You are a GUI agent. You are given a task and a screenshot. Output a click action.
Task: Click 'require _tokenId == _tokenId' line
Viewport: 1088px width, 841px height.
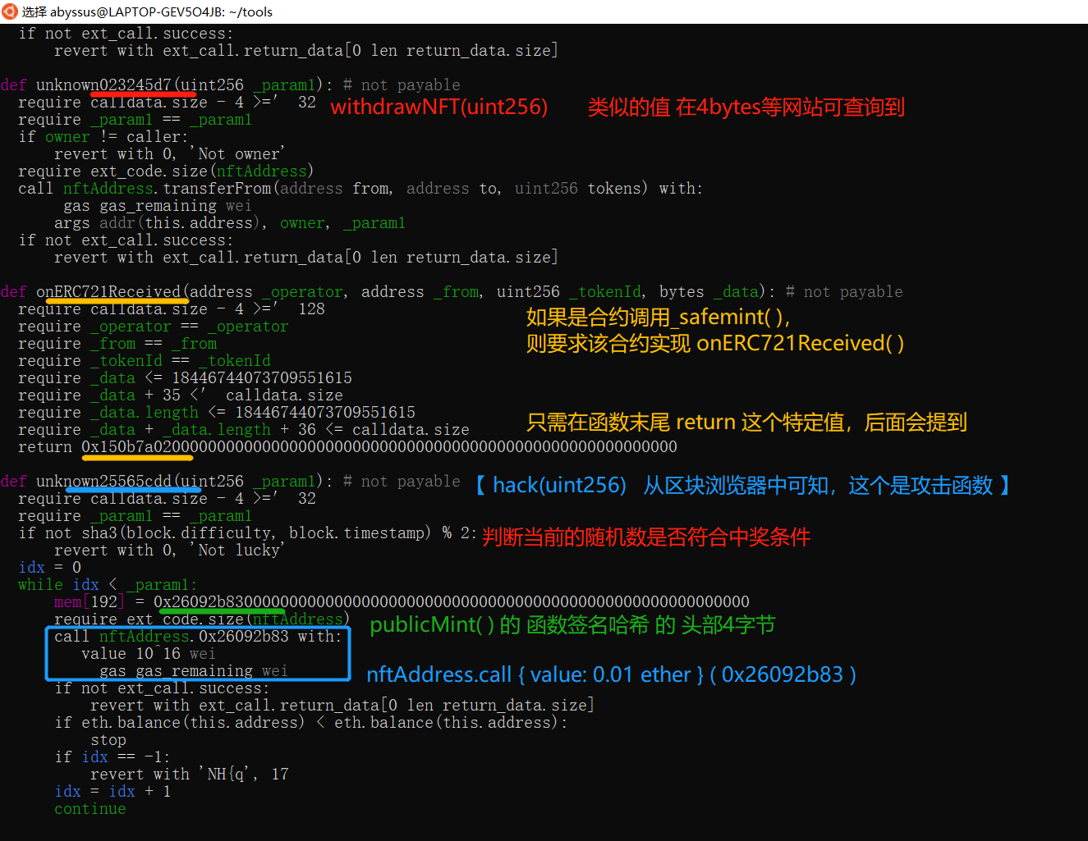[145, 361]
